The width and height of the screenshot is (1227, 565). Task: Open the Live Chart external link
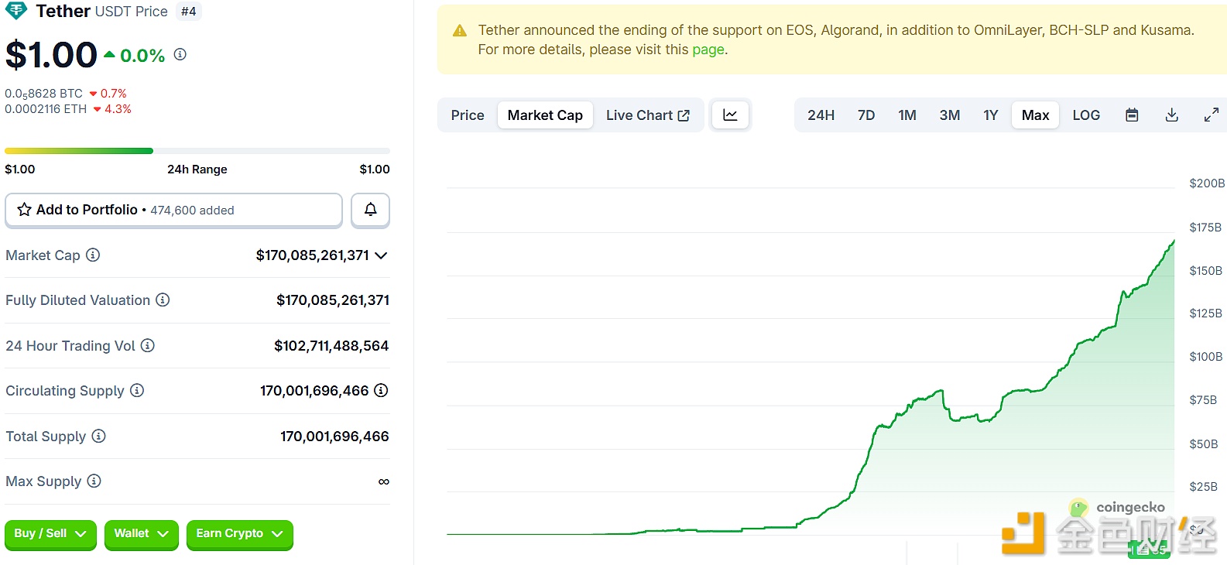[x=647, y=115]
